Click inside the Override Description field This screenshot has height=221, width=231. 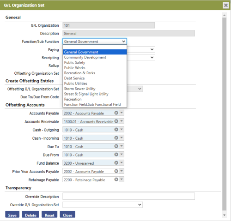point(128,196)
